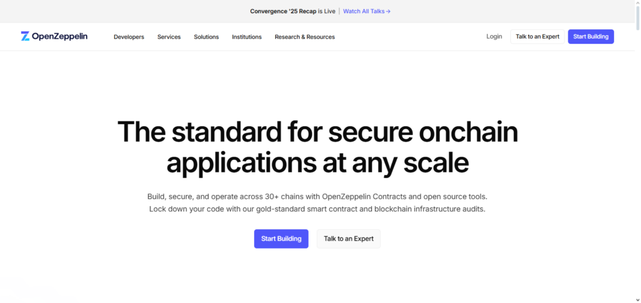
Task: Click Start Building in the navbar
Action: [x=591, y=36]
